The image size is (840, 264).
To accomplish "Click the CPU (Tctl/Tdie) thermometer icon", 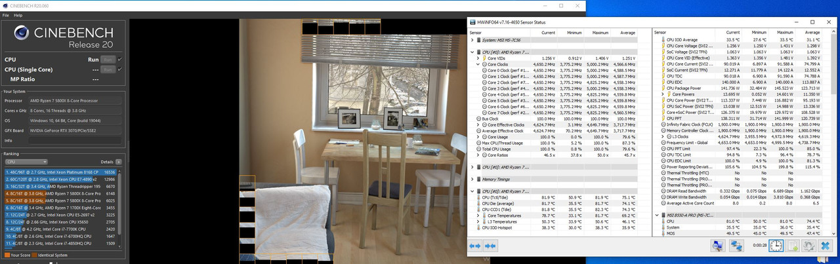I will coord(478,197).
